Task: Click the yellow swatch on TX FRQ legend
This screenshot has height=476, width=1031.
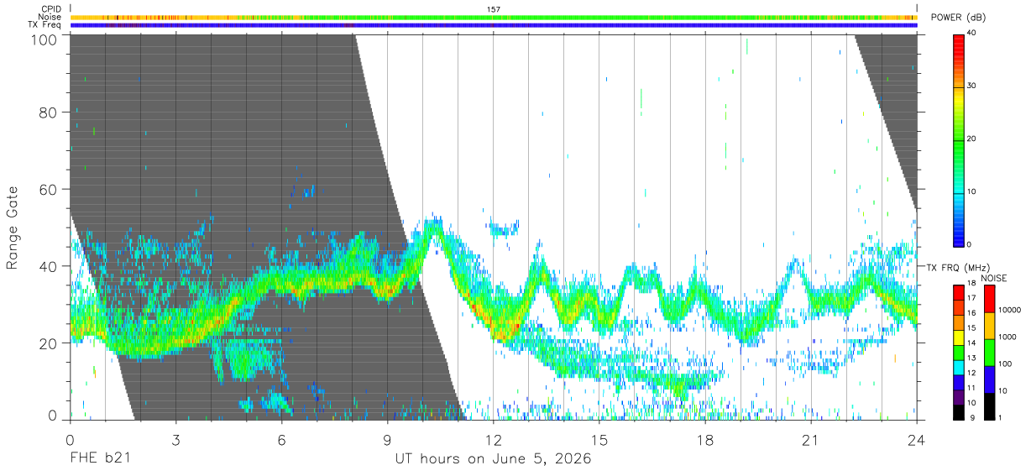Action: (958, 337)
